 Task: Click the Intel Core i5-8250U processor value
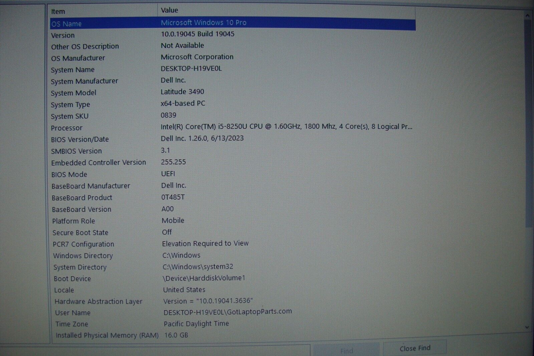[x=286, y=127]
